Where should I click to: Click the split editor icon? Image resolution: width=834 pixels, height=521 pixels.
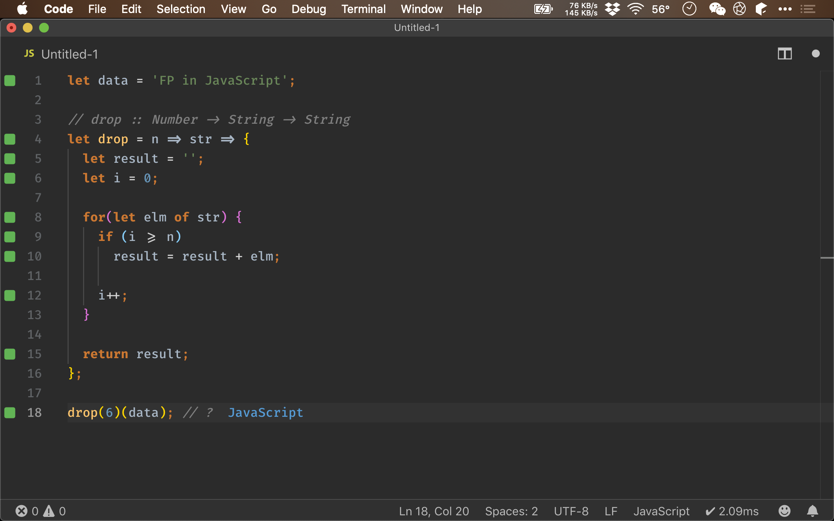784,54
